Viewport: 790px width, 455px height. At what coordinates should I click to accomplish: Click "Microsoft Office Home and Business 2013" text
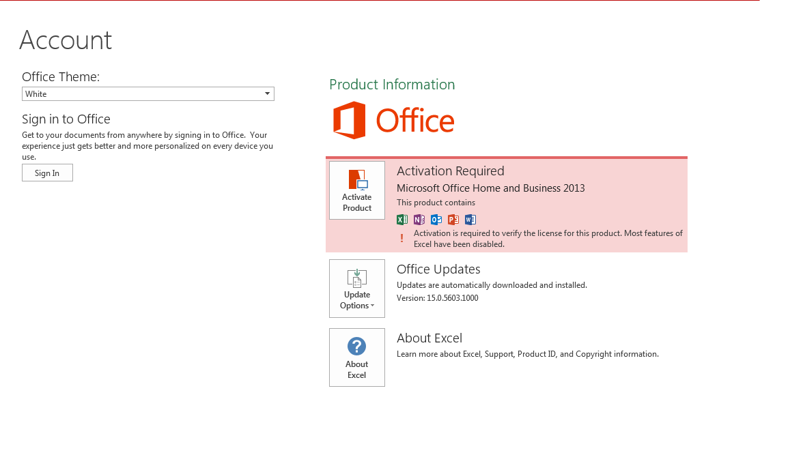tap(491, 188)
